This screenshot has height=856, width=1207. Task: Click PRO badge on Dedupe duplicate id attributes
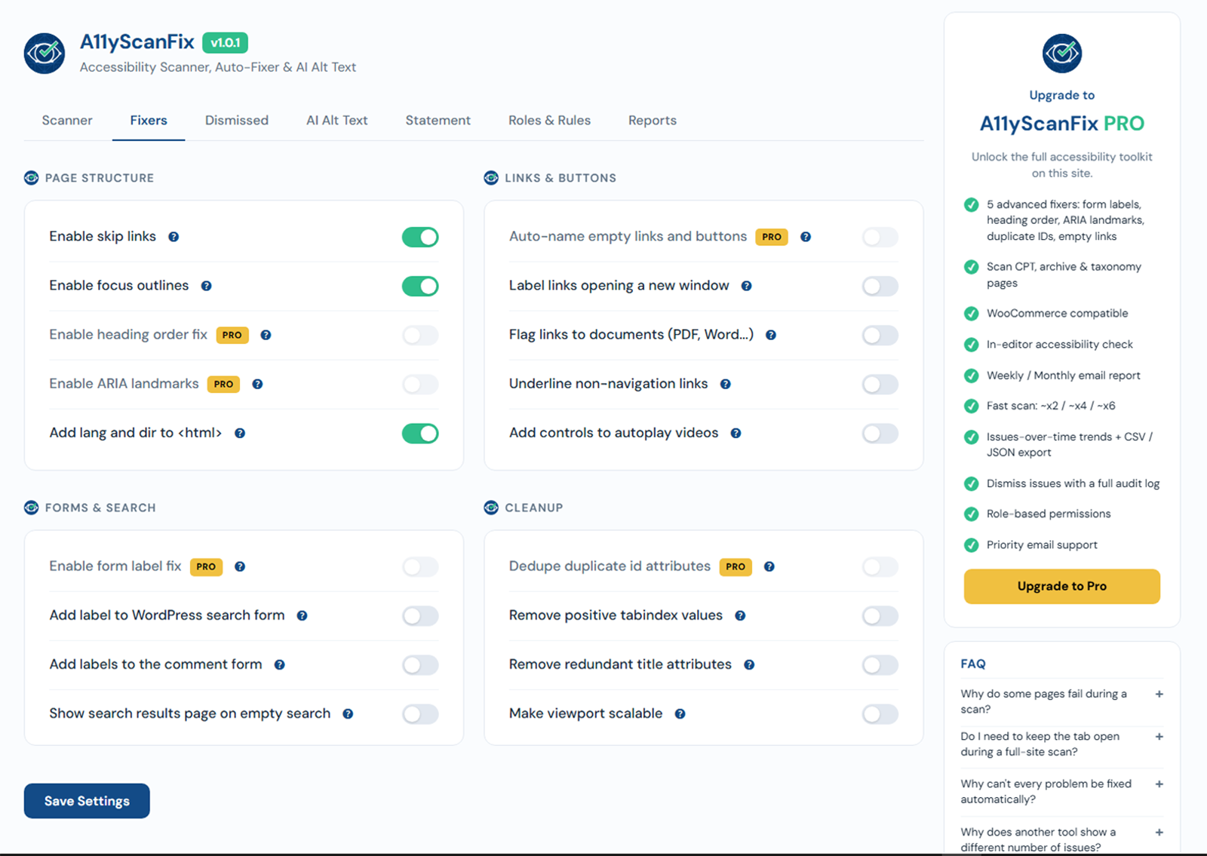tap(736, 566)
